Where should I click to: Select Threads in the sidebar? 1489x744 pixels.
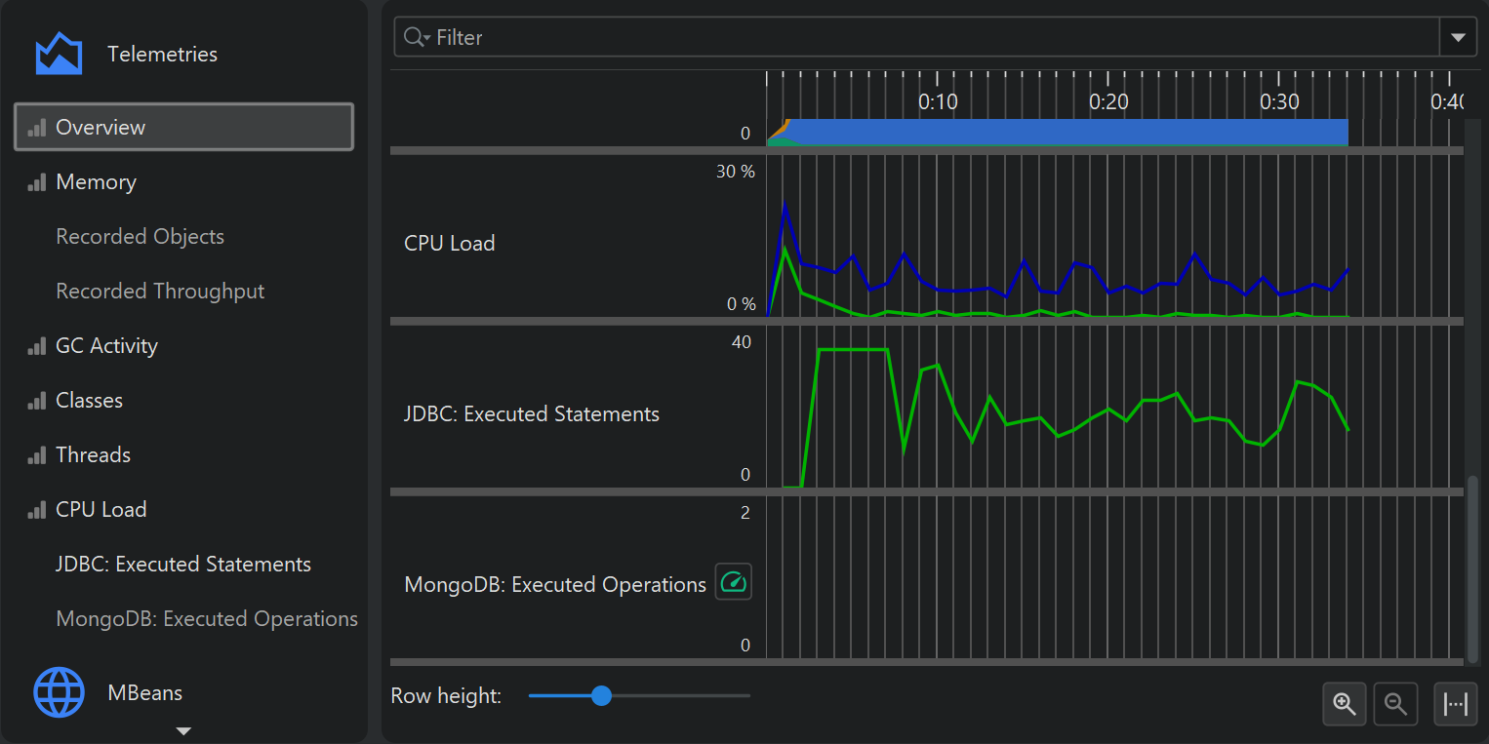tap(93, 455)
